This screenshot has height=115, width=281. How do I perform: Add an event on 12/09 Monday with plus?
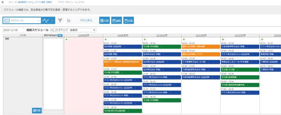tap(106, 40)
